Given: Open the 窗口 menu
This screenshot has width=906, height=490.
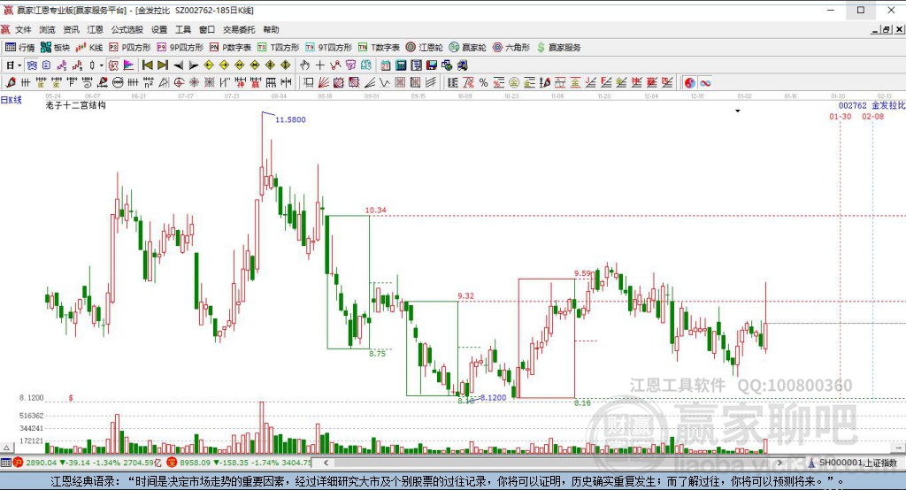Looking at the screenshot, I should click(207, 29).
